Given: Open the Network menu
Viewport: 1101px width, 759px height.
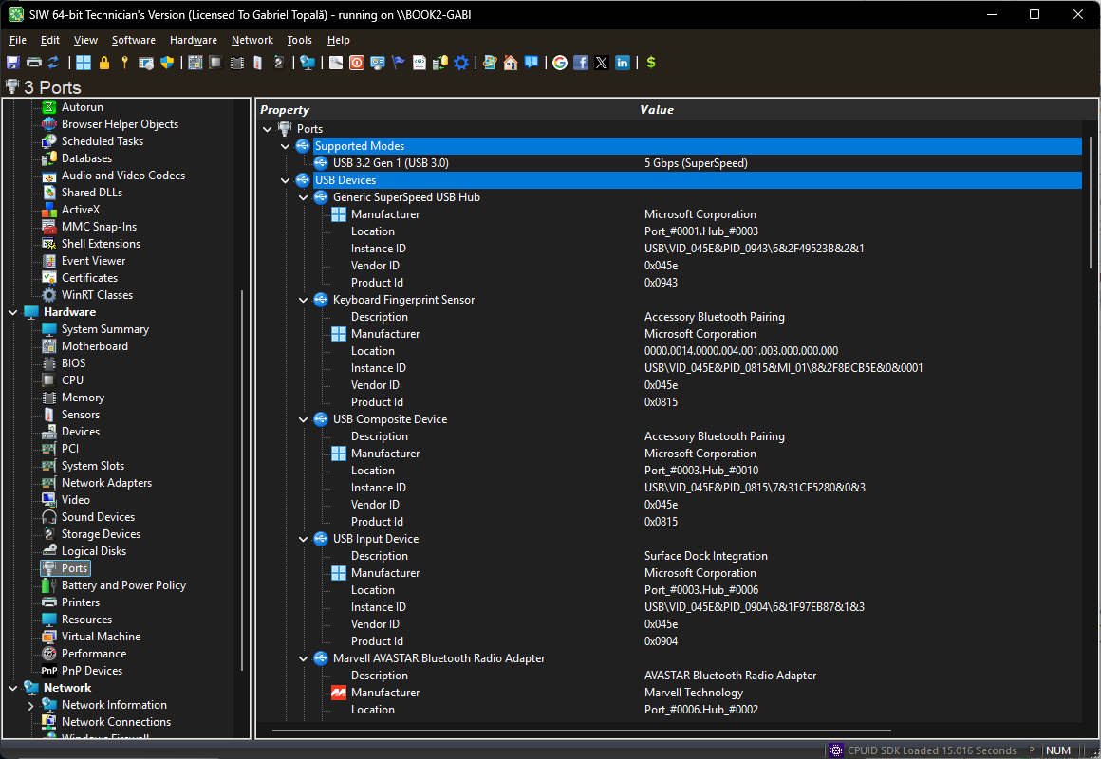Looking at the screenshot, I should click(x=252, y=40).
